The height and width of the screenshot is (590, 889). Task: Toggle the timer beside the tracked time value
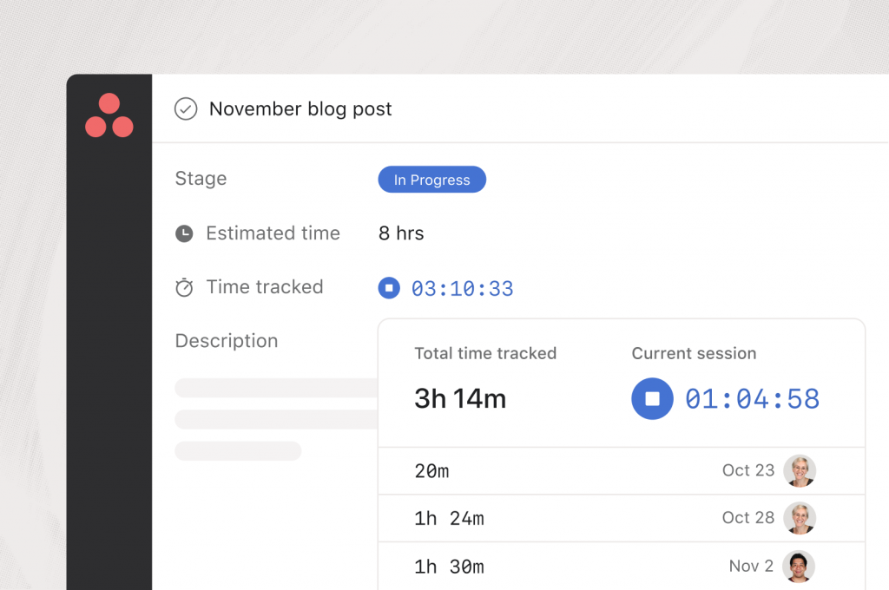click(x=389, y=287)
